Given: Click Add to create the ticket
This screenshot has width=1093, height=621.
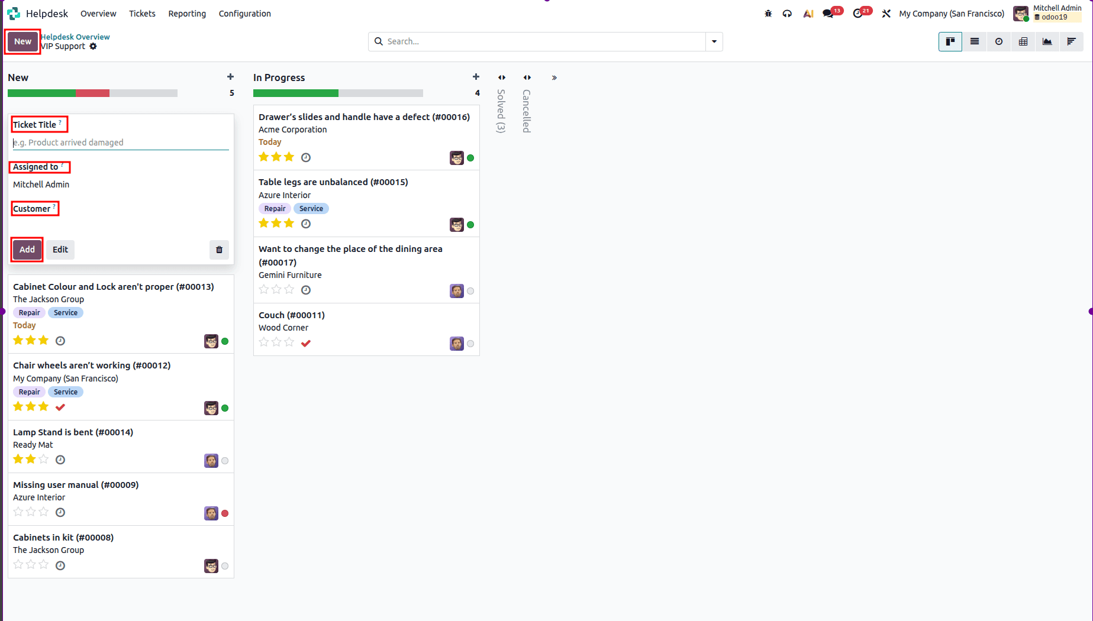Looking at the screenshot, I should (x=27, y=250).
